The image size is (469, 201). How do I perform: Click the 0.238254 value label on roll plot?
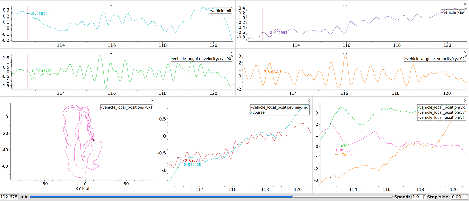41,14
